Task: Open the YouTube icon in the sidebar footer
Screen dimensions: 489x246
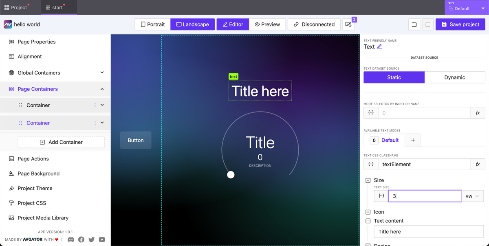Action: pos(102,239)
